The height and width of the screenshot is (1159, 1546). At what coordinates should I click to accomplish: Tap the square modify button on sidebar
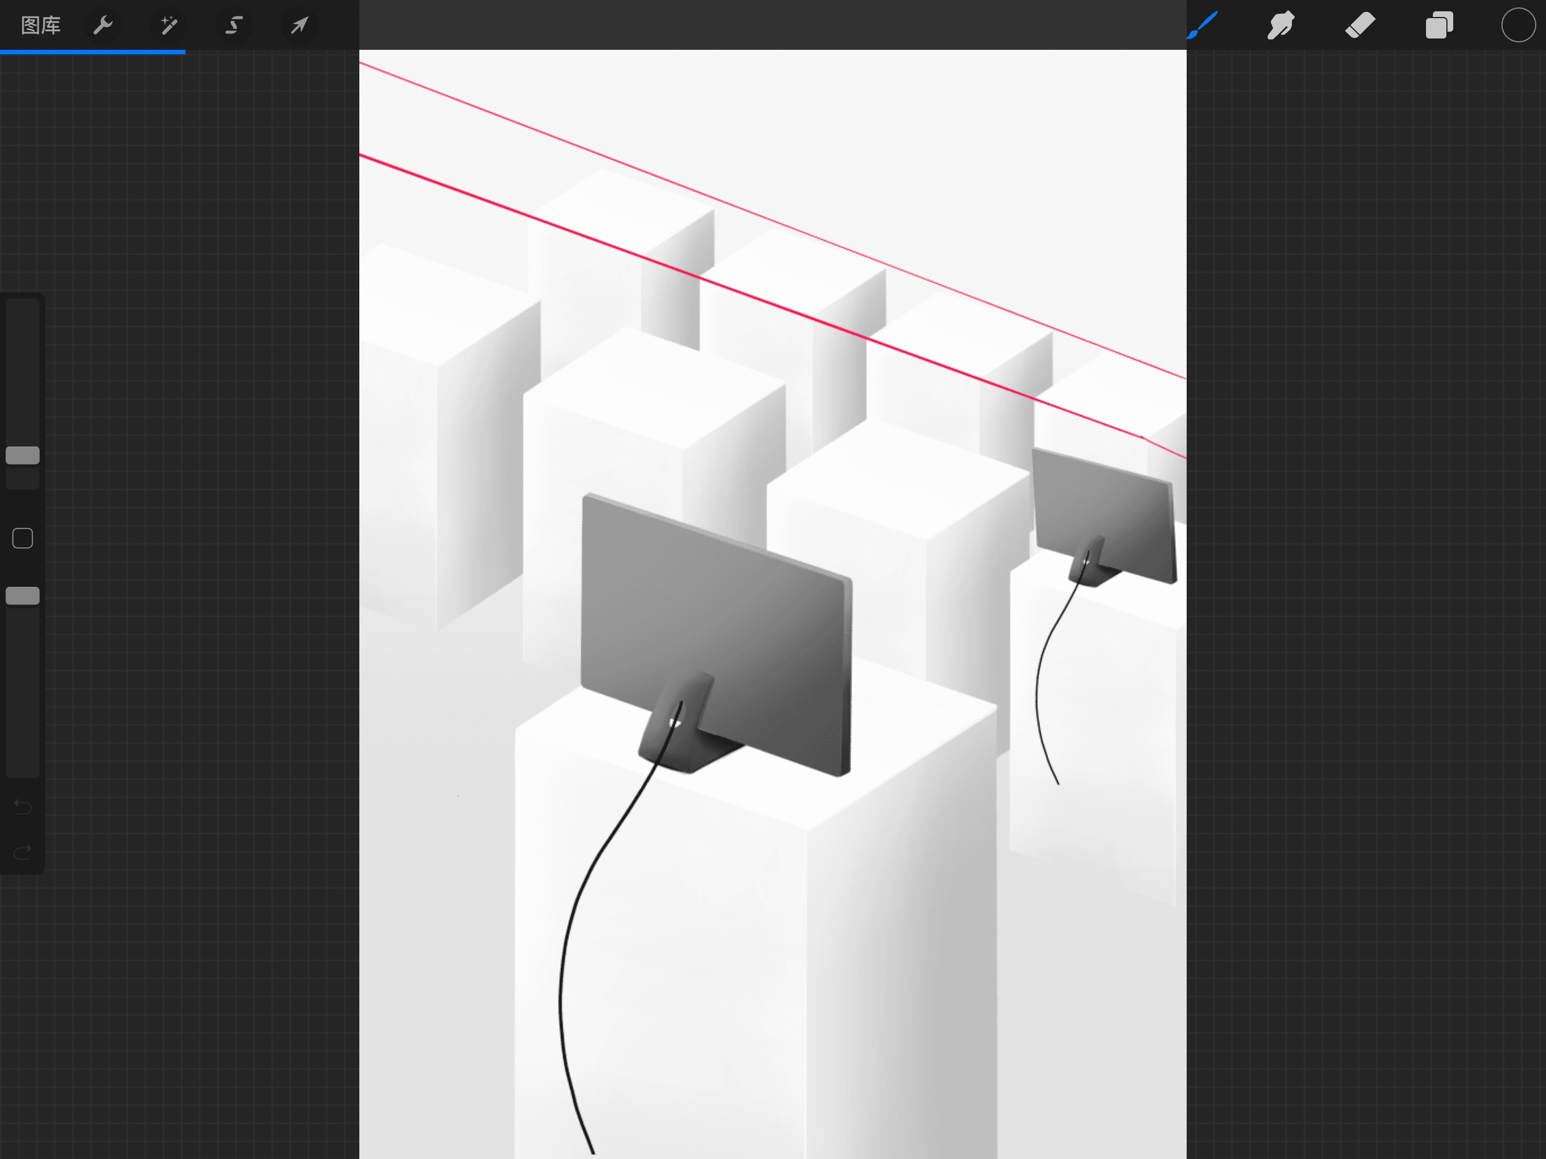[x=23, y=538]
